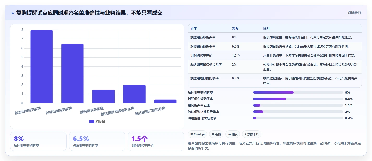Click the description starting 假设的观察值

(308, 37)
